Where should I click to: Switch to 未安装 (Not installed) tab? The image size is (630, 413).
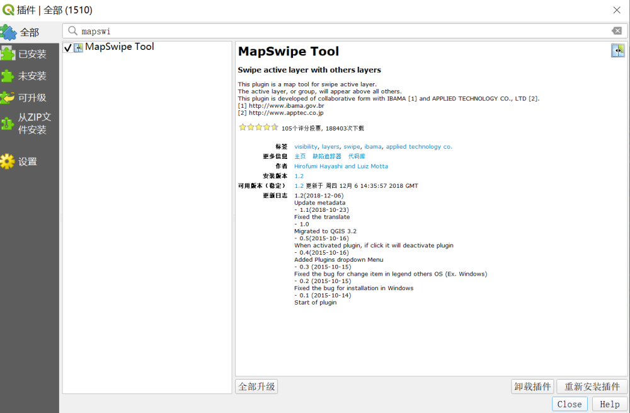(x=30, y=76)
